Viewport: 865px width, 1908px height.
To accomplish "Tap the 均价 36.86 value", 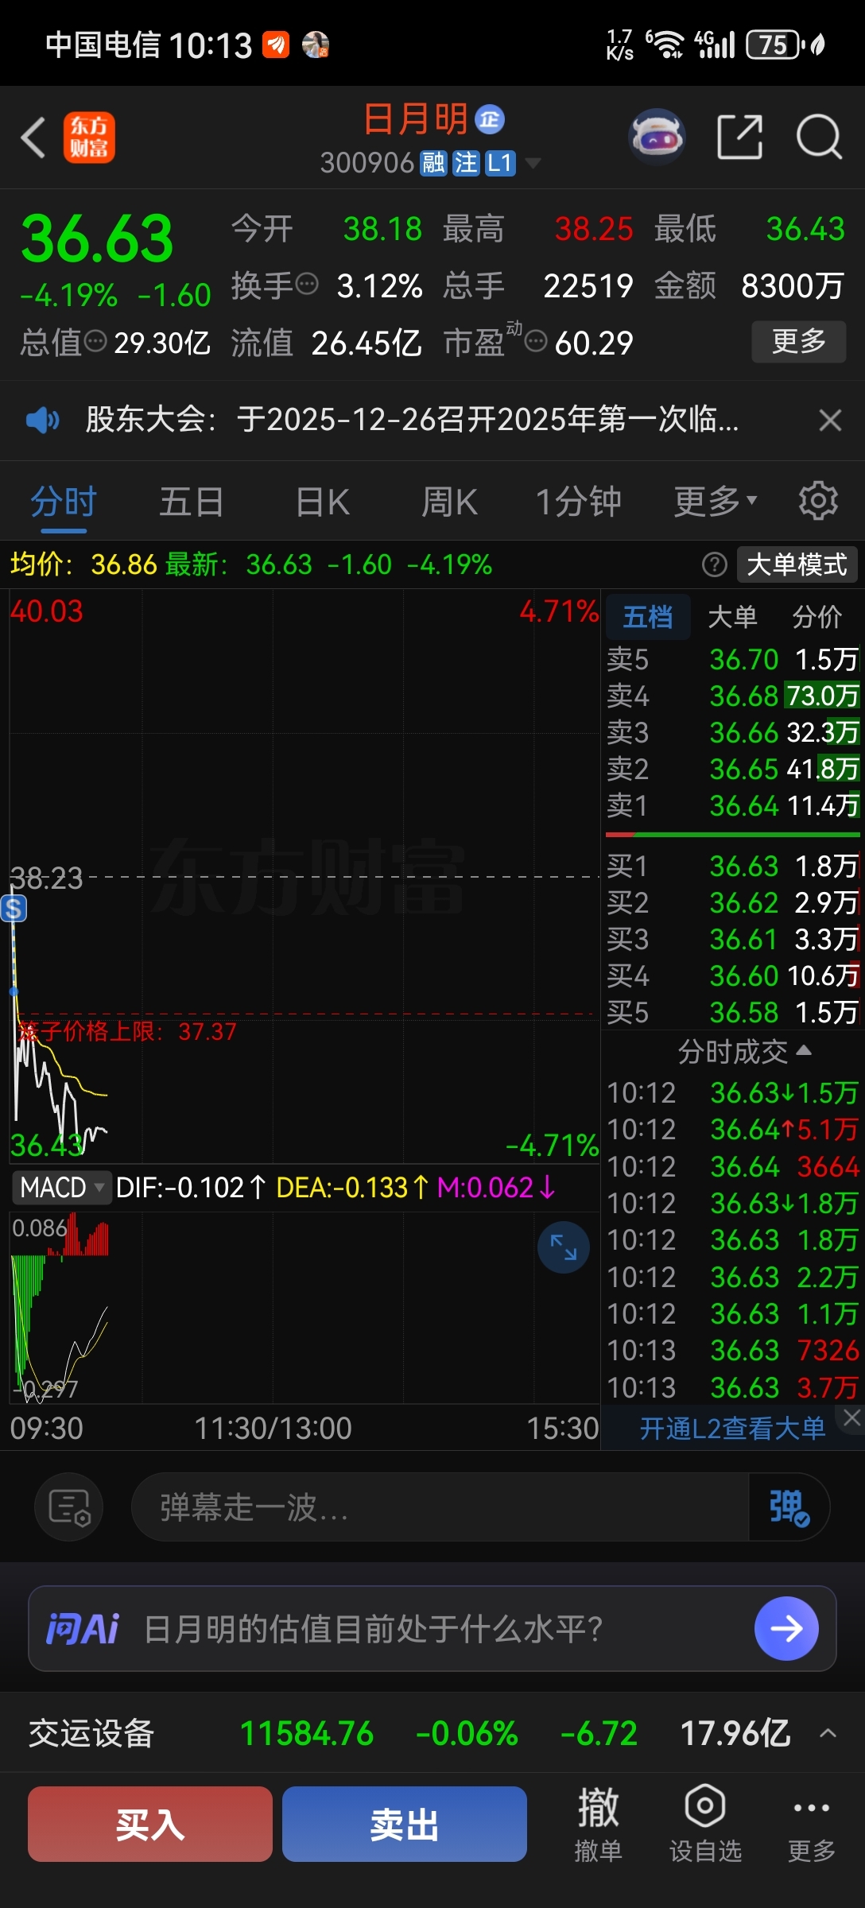I will [x=123, y=564].
